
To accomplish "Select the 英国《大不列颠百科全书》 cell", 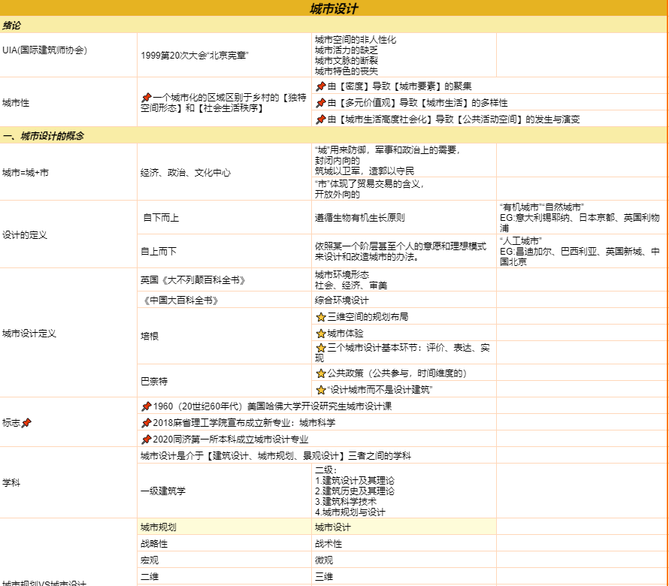I will tap(224, 279).
